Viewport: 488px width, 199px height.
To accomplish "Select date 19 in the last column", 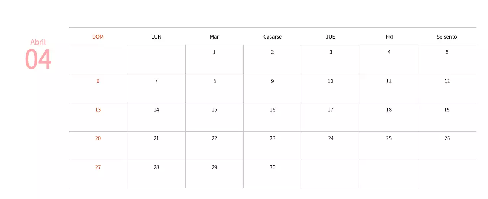I will (447, 110).
